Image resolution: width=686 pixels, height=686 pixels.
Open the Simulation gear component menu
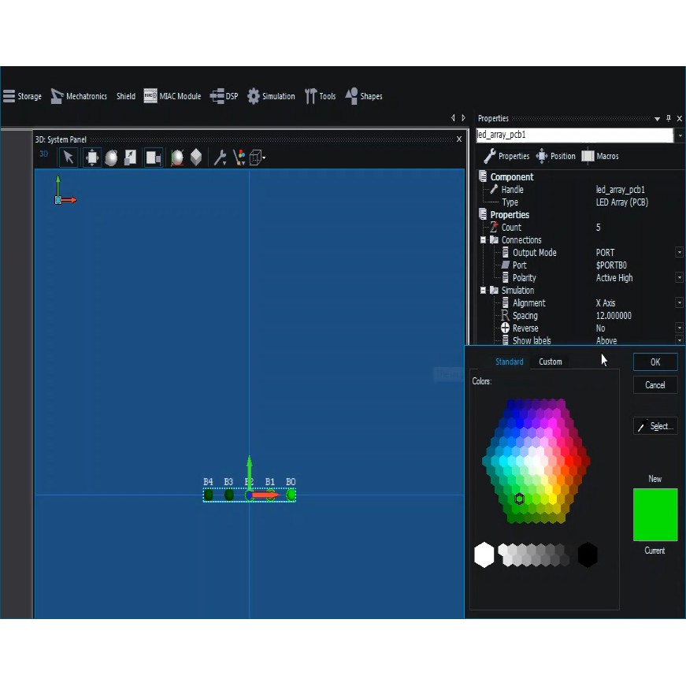[x=270, y=96]
